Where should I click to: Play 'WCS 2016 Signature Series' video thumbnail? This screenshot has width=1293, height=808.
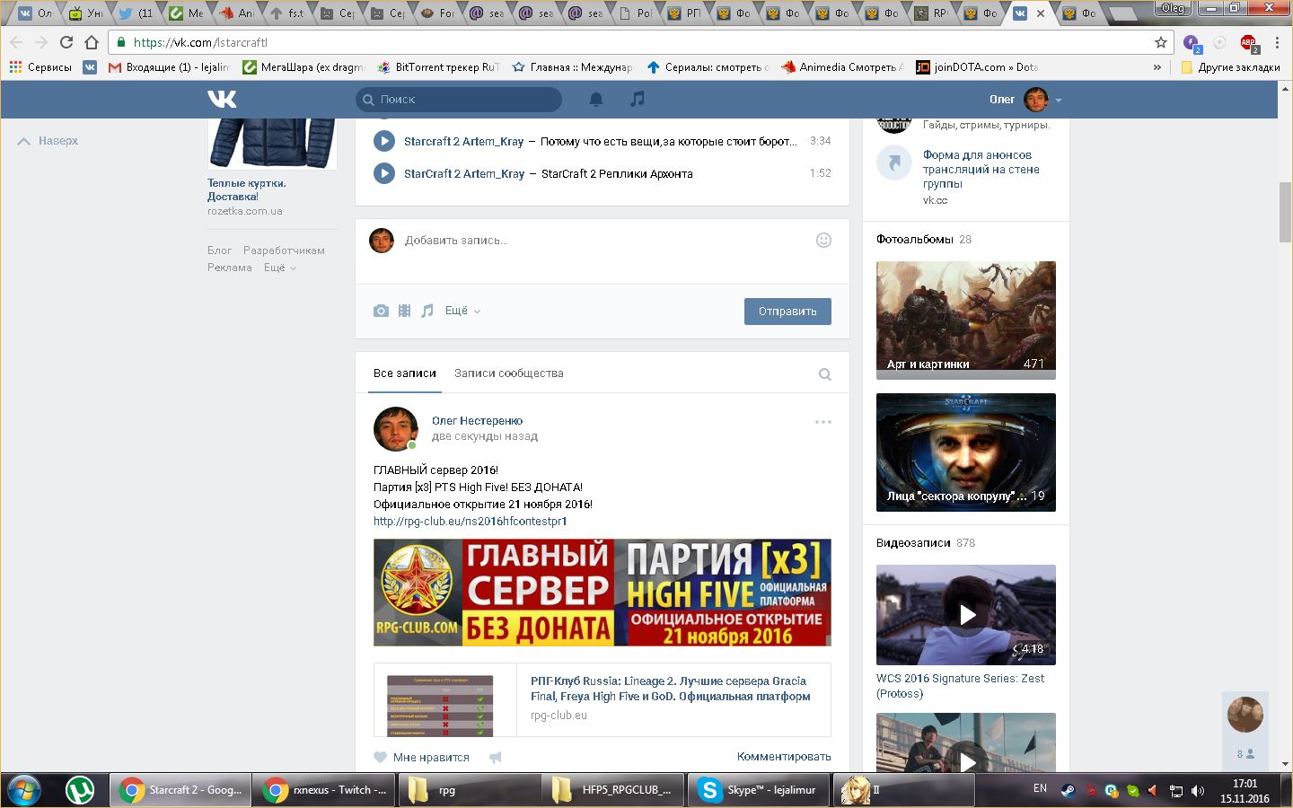pyautogui.click(x=966, y=615)
